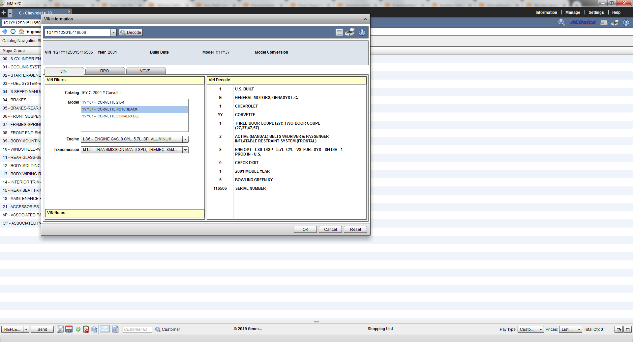The height and width of the screenshot is (342, 633).
Task: Click the VIN entry field in dialog
Action: (78, 32)
